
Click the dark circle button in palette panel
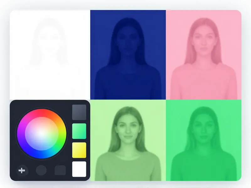tap(41, 170)
